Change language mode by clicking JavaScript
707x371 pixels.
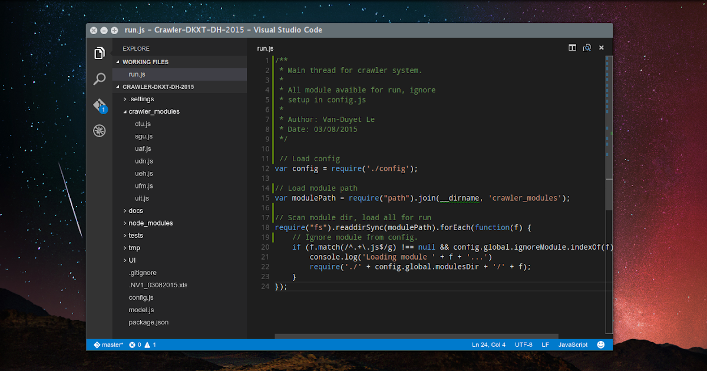coord(572,344)
